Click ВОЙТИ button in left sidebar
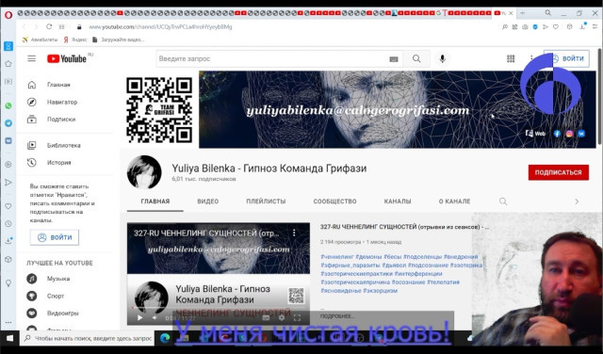The height and width of the screenshot is (354, 603). (55, 237)
